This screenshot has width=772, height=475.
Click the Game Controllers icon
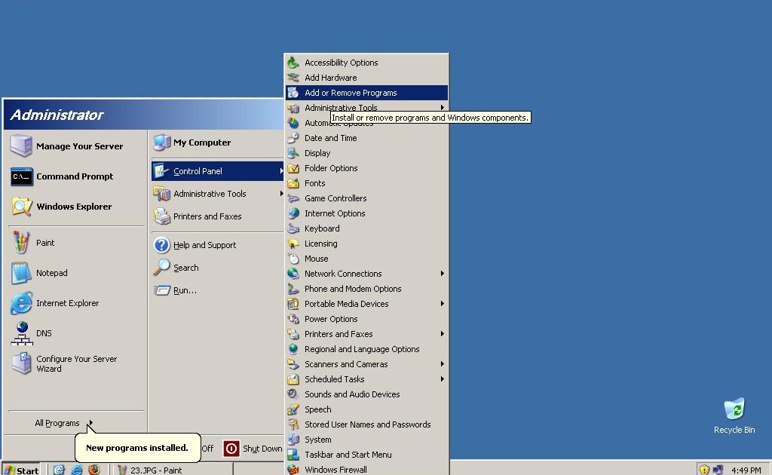(293, 198)
